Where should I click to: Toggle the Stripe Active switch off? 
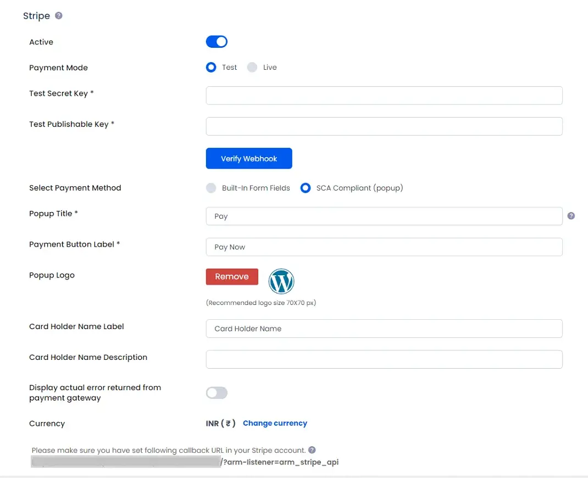(217, 42)
